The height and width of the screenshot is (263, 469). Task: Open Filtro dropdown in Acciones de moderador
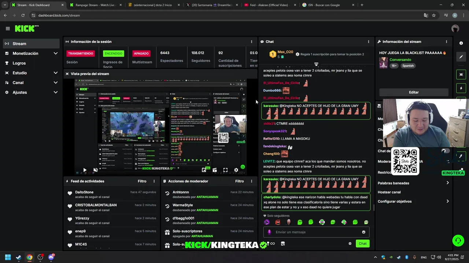[x=239, y=181]
